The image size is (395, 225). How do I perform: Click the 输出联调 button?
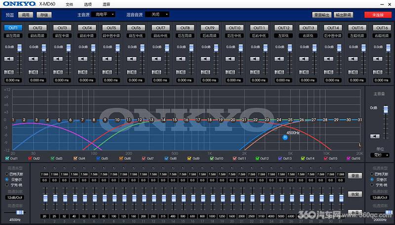[343, 15]
